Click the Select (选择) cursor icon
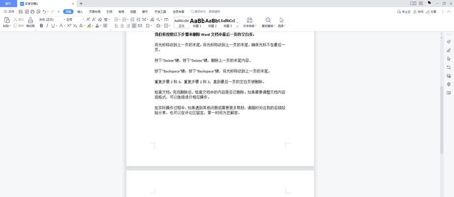Viewport: 454px width, 197px height. point(281,20)
